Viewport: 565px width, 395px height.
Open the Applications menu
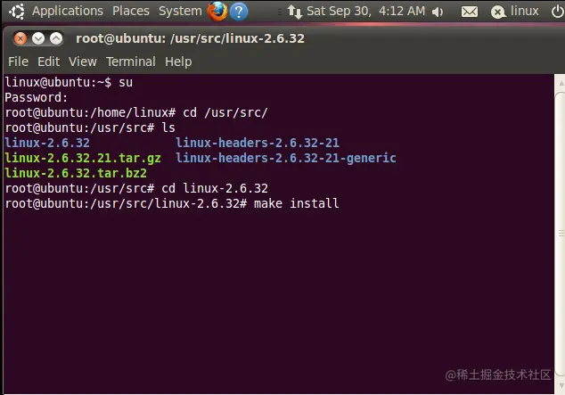(x=68, y=11)
